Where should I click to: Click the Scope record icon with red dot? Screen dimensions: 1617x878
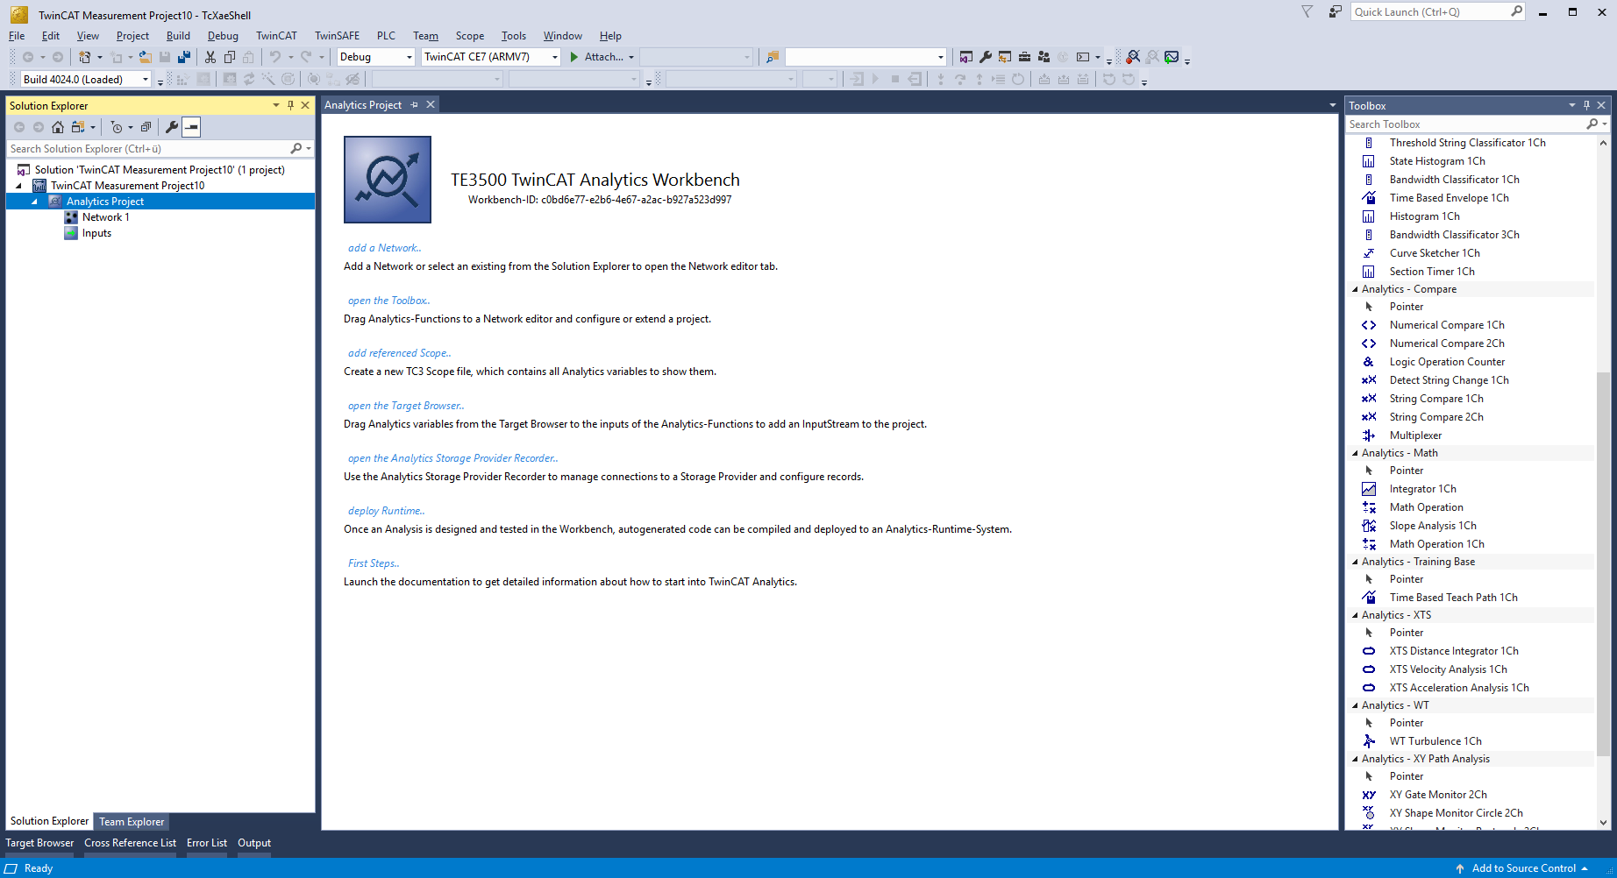click(1133, 57)
